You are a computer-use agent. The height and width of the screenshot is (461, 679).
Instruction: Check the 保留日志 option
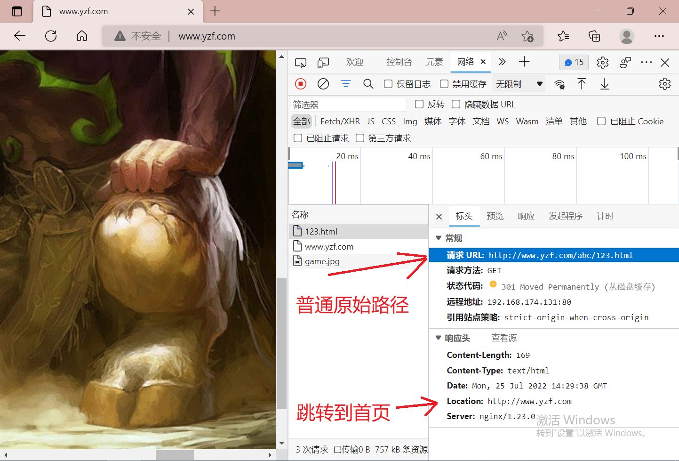(x=388, y=84)
